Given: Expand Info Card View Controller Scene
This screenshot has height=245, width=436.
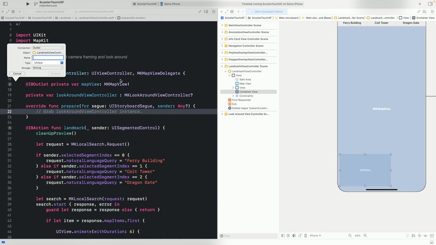Looking at the screenshot, I should (222, 39).
